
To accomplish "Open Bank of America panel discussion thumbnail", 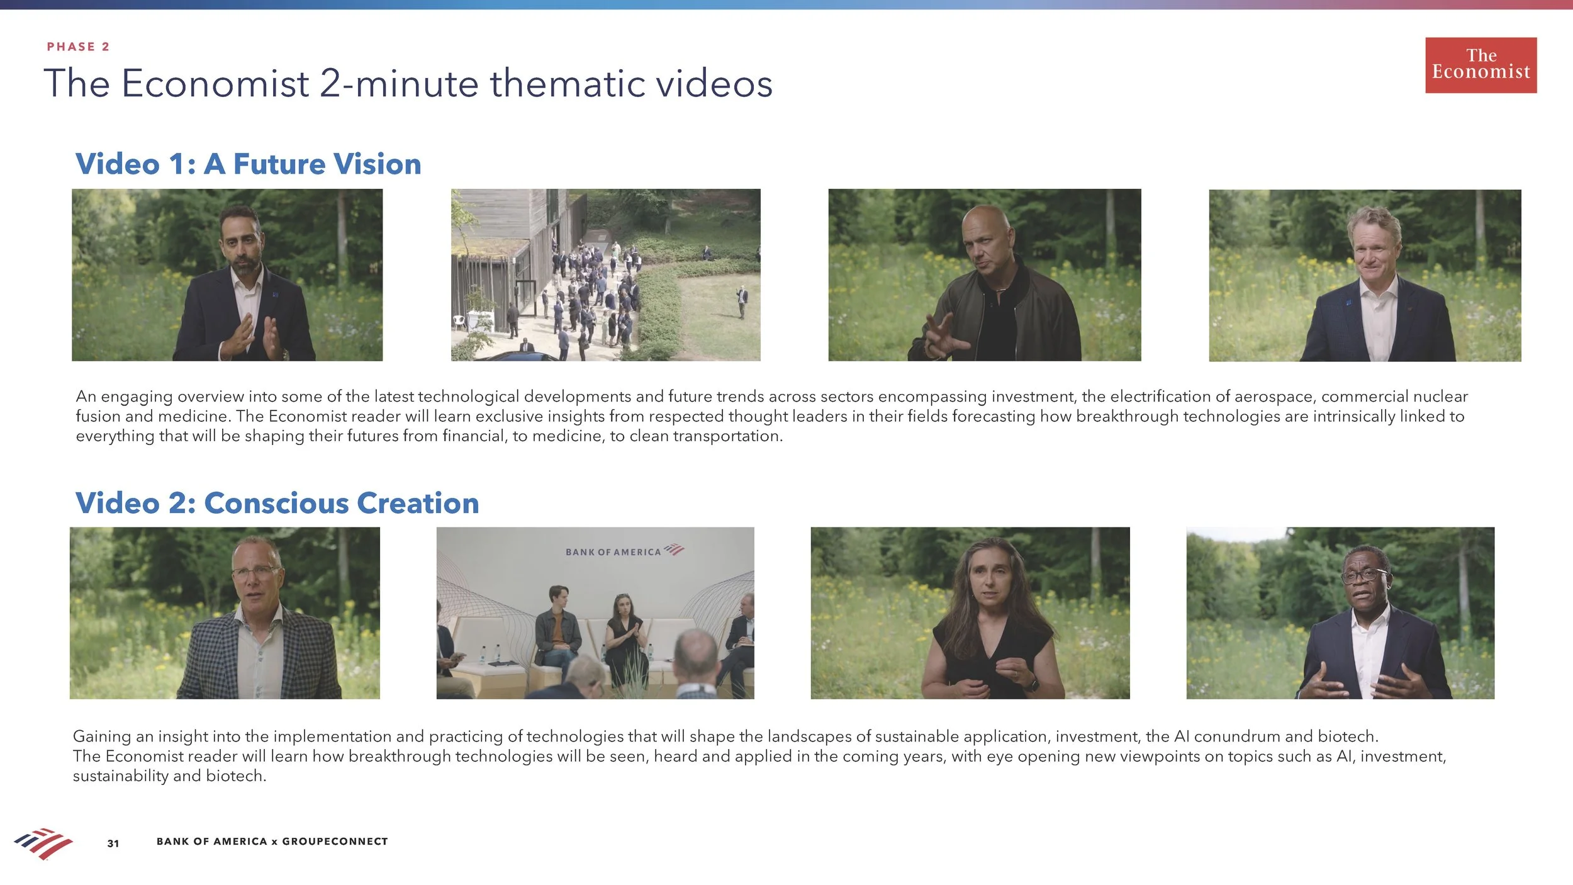I will (x=595, y=613).
